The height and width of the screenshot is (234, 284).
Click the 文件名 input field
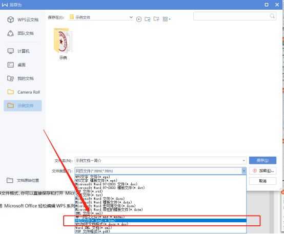click(158, 161)
